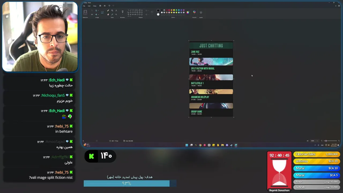
Task: Click the JUST CHATTING header in canvas
Action: [x=211, y=46]
